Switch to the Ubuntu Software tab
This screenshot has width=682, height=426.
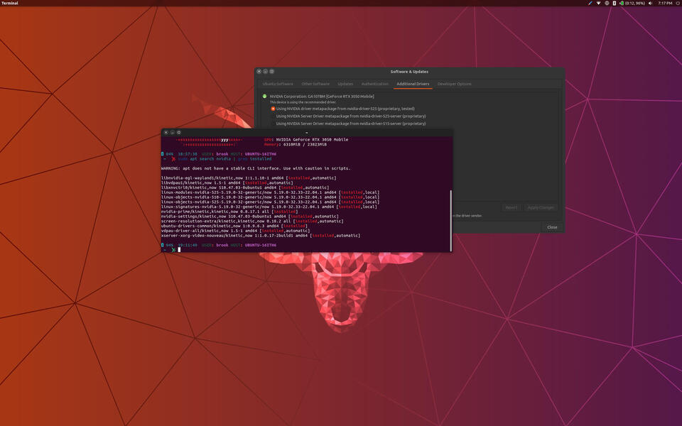click(x=278, y=84)
